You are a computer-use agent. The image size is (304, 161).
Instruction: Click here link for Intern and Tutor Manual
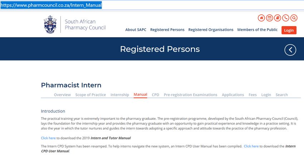click(x=48, y=138)
